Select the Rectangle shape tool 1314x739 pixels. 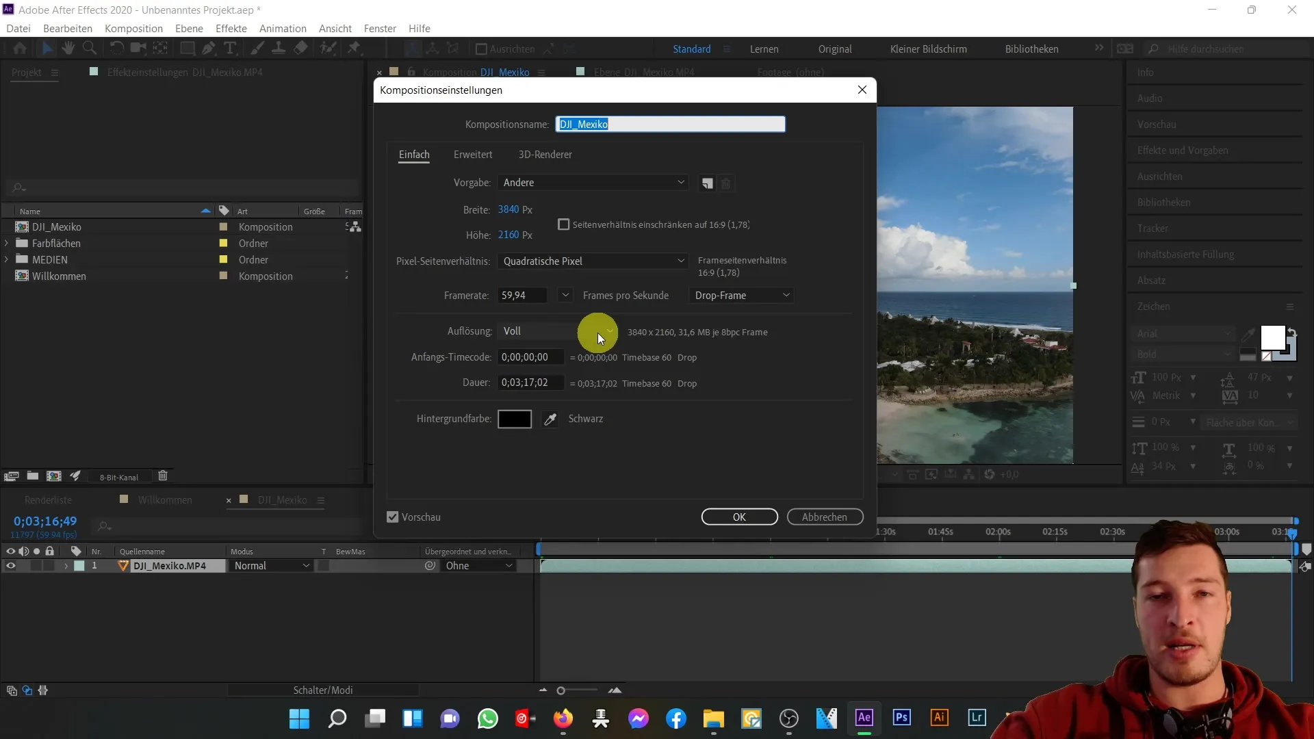tap(187, 49)
